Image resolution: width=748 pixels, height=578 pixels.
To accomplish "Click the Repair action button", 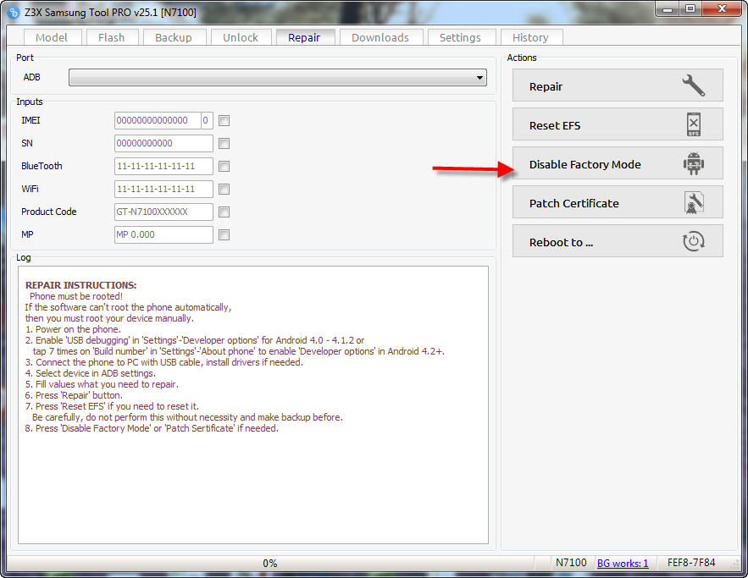I will tap(618, 85).
